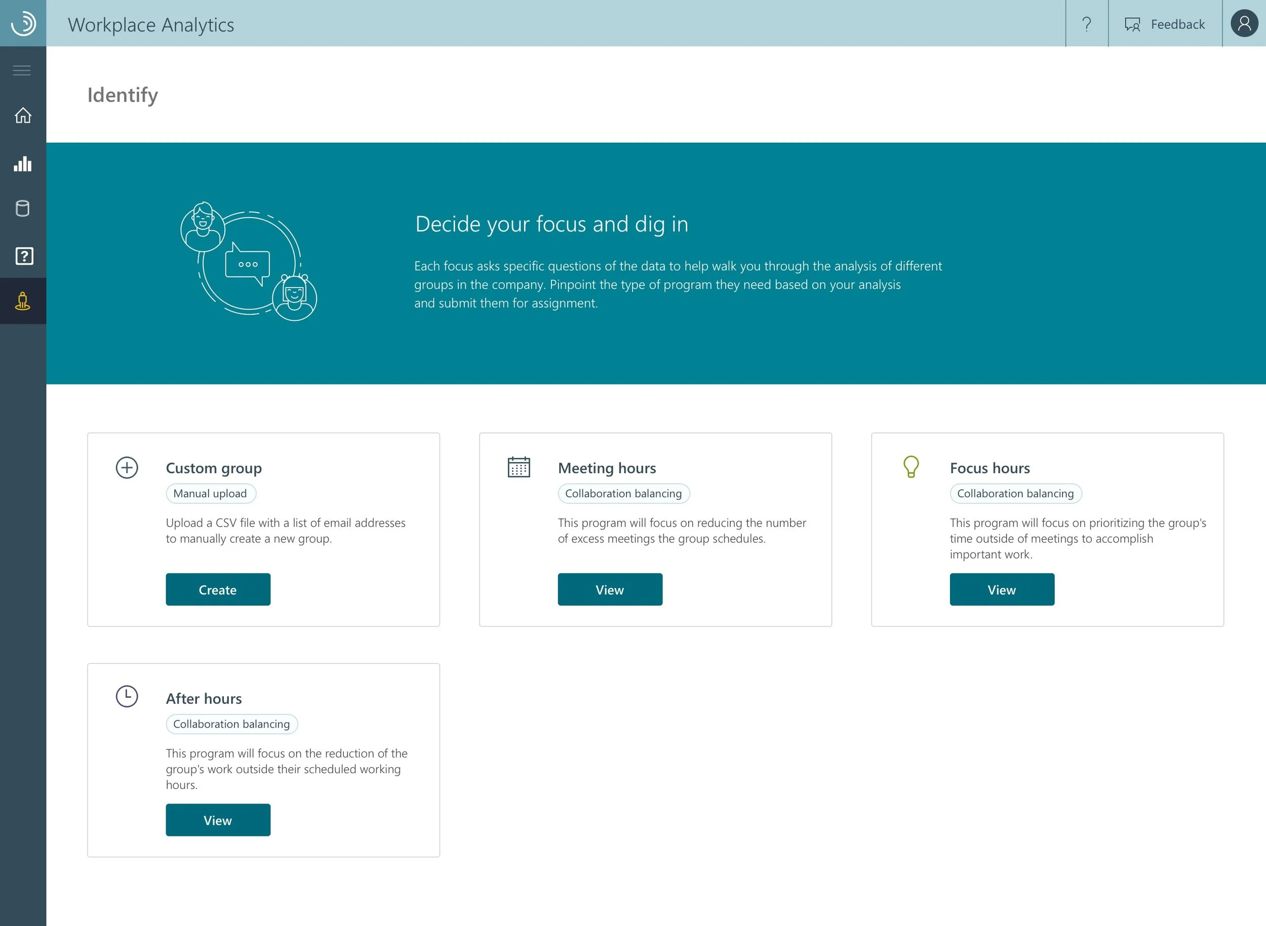
Task: View the Meeting hours program
Action: point(610,589)
